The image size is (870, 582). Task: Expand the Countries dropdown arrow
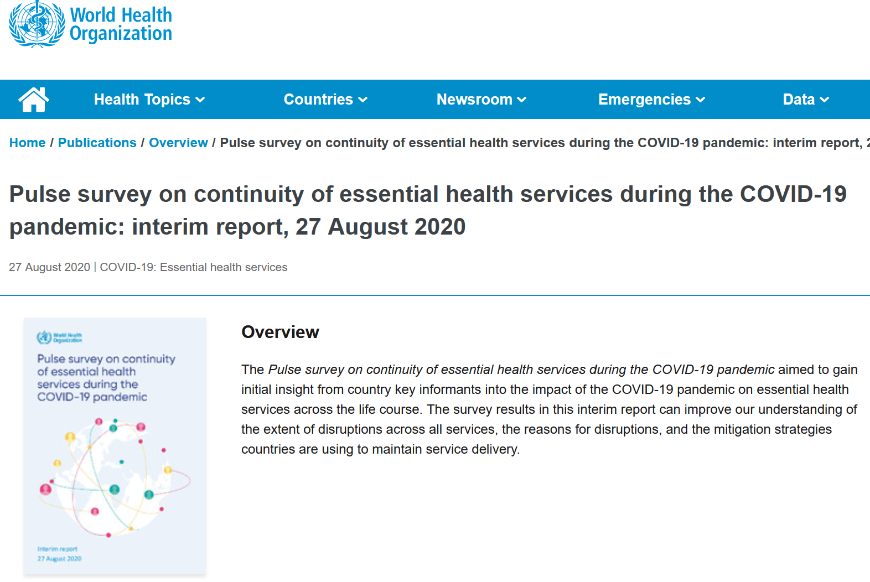pos(363,100)
